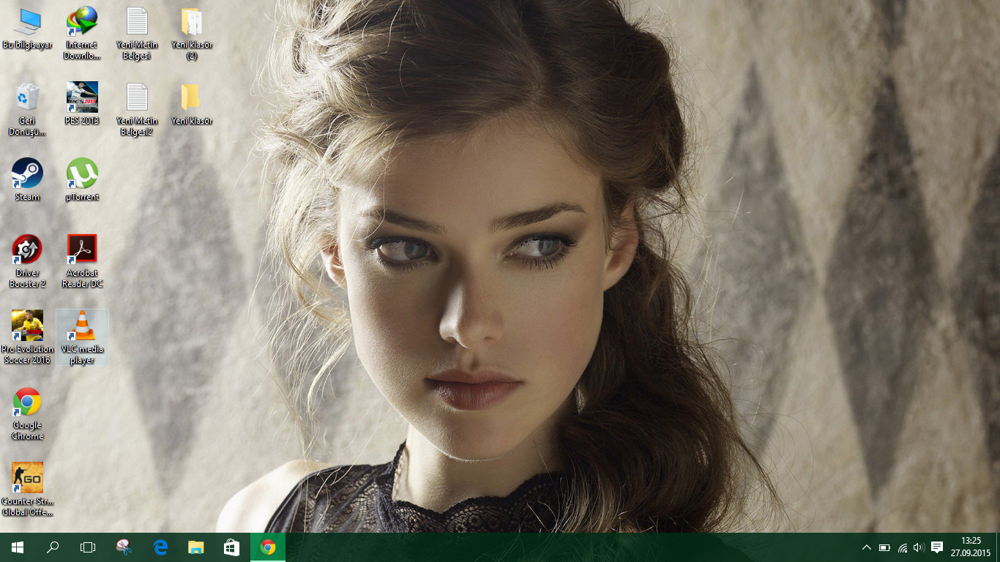The image size is (1000, 562).
Task: Select the Geri Dönüşüm recycle bin icon
Action: (x=27, y=110)
